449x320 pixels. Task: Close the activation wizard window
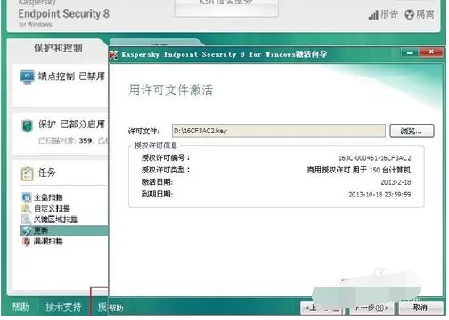pyautogui.click(x=431, y=52)
